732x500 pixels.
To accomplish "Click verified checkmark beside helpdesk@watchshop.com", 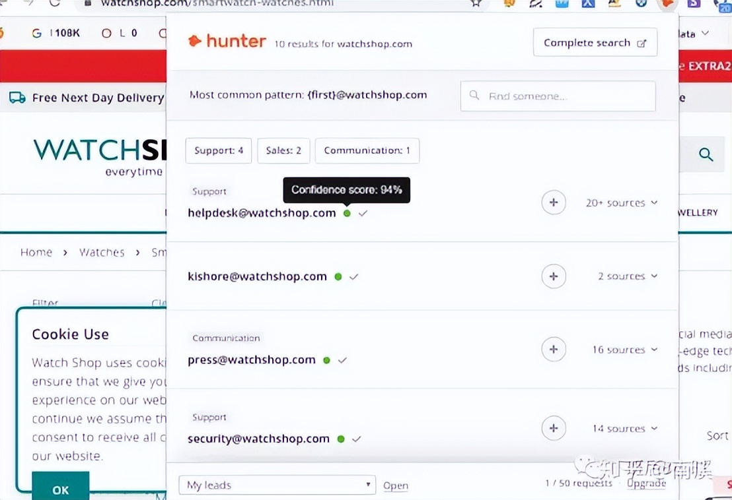I will pos(363,213).
